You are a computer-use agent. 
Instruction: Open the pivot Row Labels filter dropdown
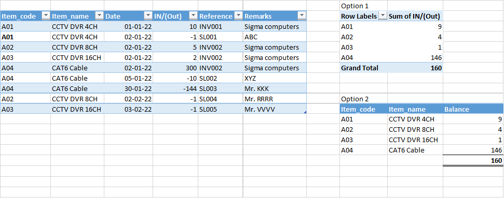click(383, 16)
